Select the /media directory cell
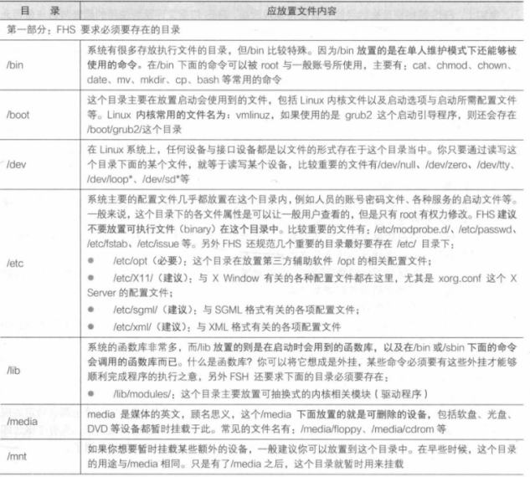This screenshot has width=530, height=477. tap(40, 422)
